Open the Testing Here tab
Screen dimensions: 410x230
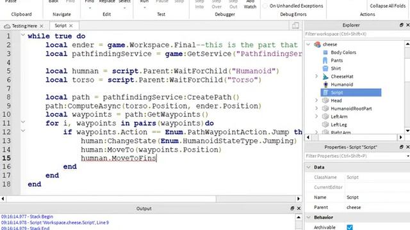24,26
